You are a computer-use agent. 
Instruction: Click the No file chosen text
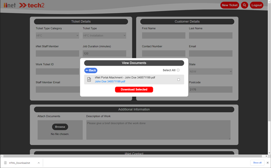[x=60, y=134]
